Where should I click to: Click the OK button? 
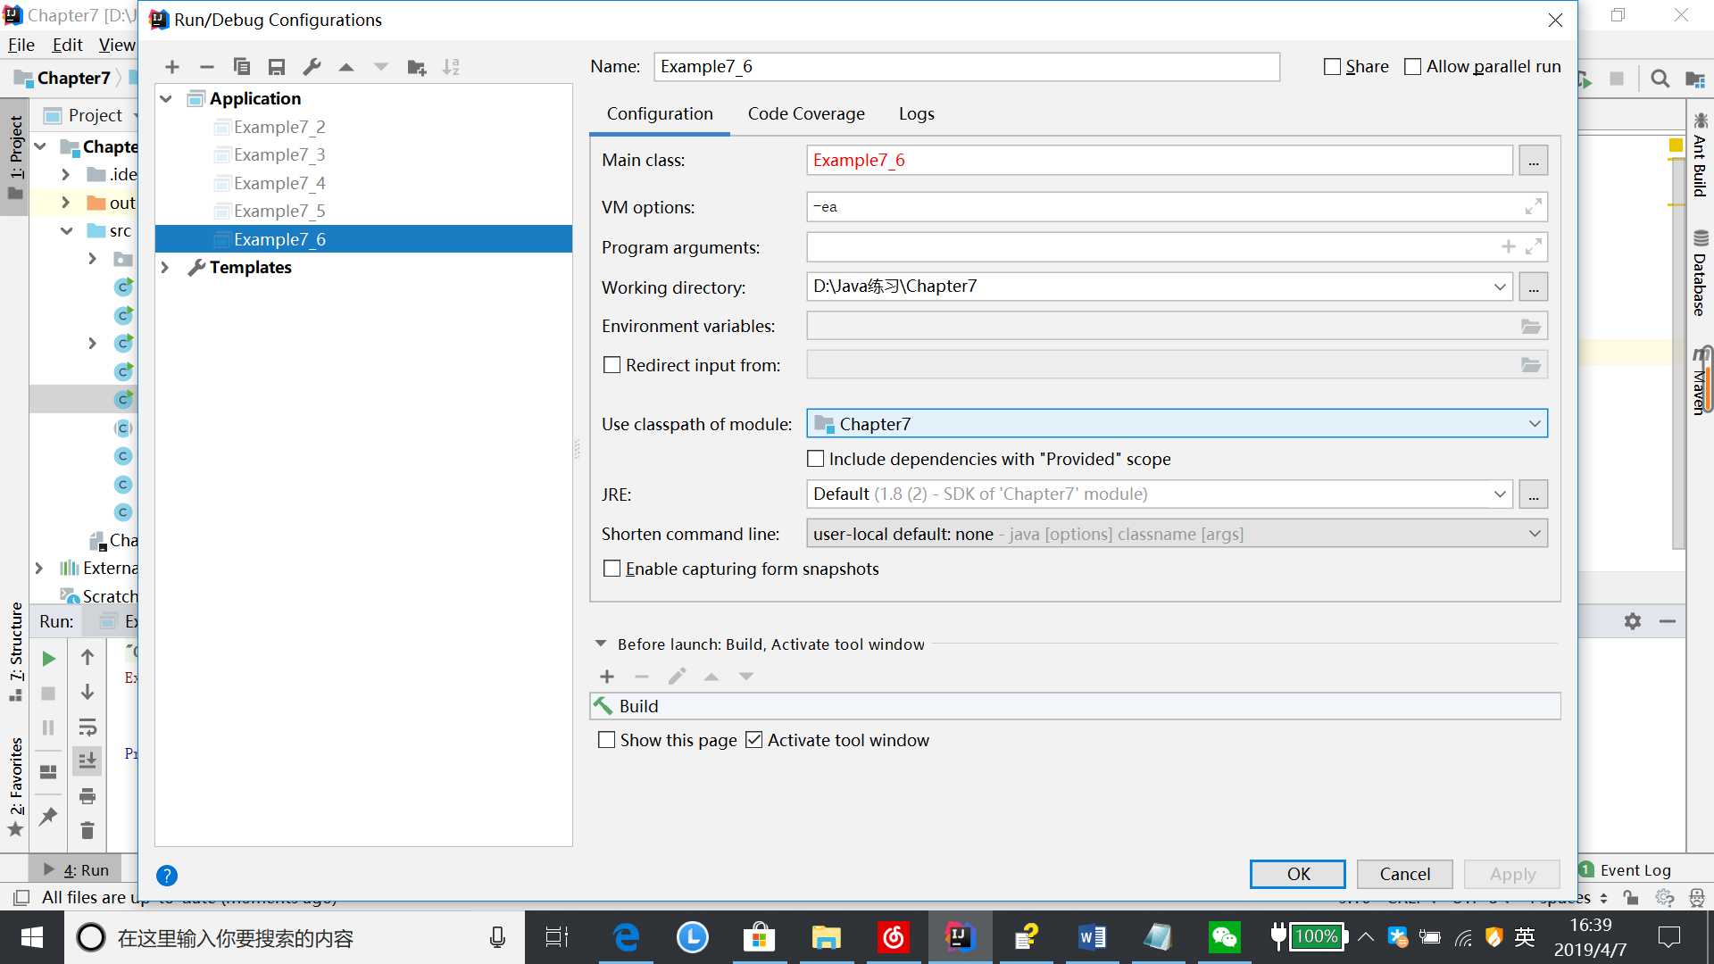(1296, 873)
